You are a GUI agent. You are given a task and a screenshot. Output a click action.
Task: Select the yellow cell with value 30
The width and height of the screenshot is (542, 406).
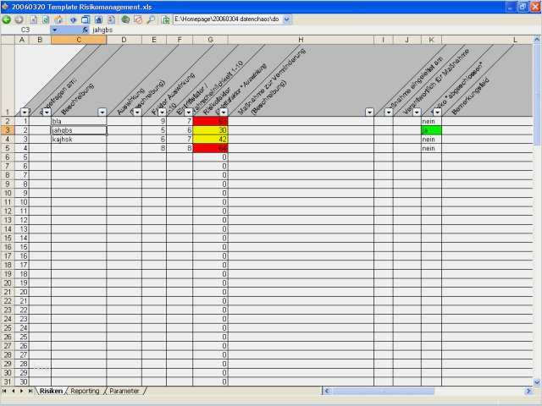(210, 130)
